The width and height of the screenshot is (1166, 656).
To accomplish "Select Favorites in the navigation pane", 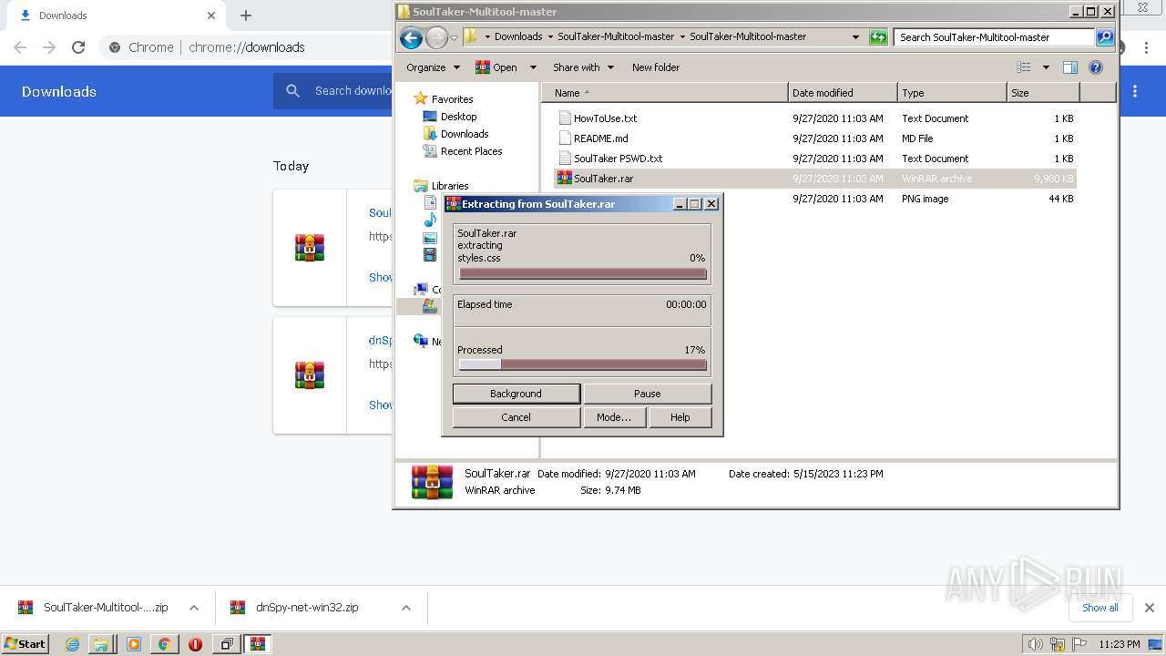I will click(452, 99).
